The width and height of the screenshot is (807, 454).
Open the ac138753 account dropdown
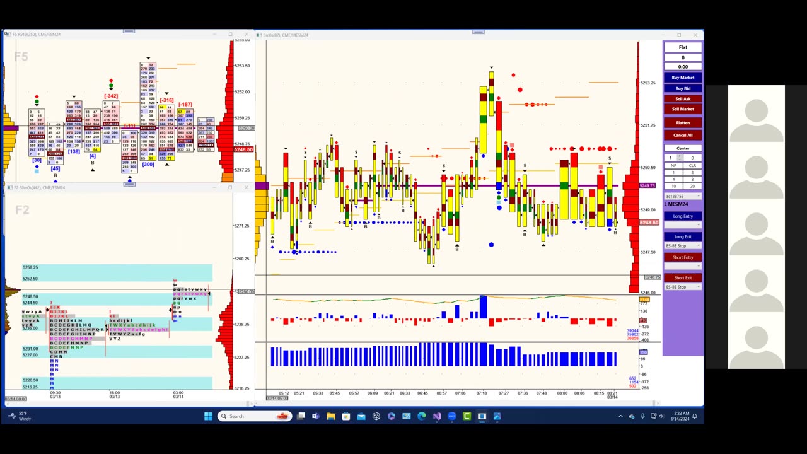(x=683, y=196)
